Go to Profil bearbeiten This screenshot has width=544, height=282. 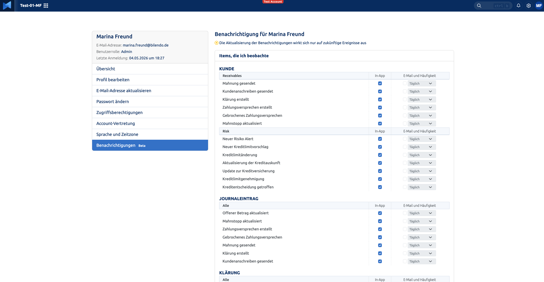150,80
